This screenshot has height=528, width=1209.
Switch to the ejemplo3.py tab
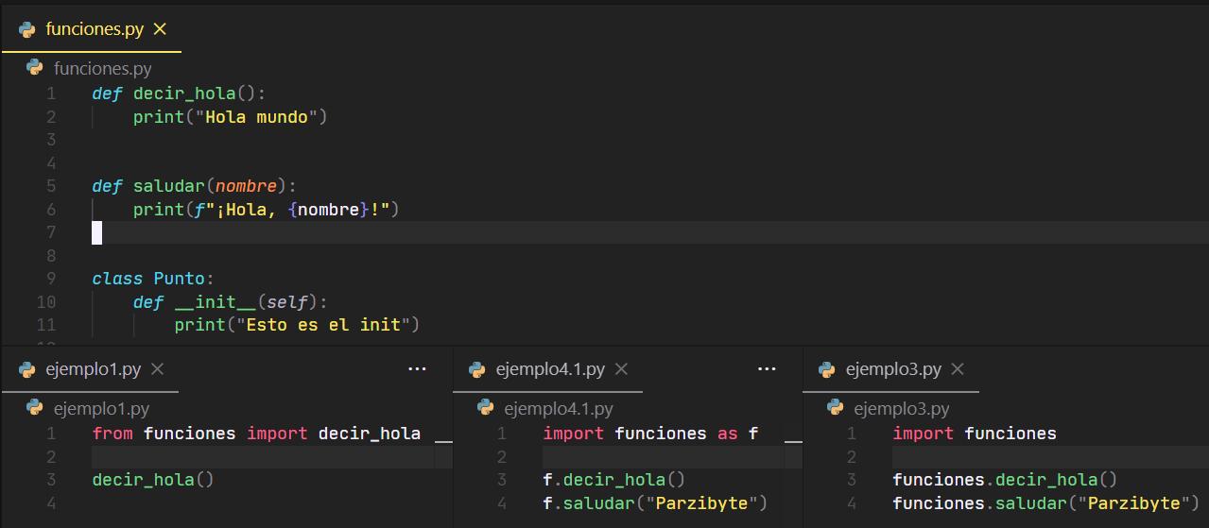click(x=890, y=369)
